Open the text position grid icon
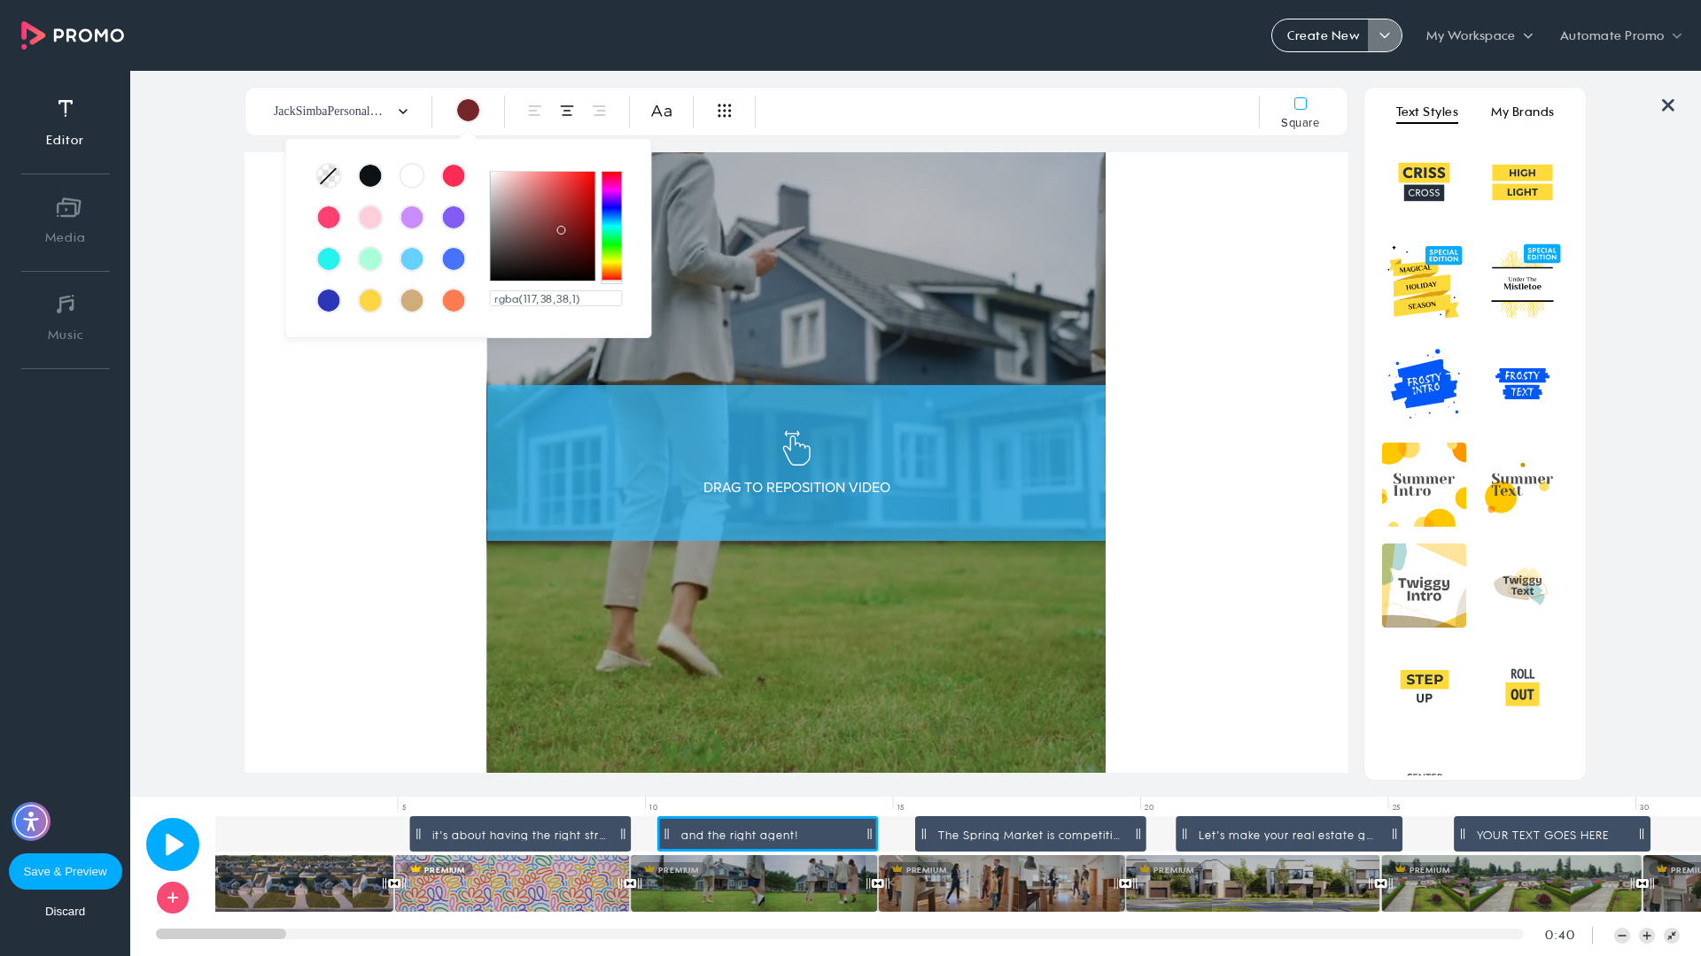Image resolution: width=1701 pixels, height=956 pixels. point(725,111)
